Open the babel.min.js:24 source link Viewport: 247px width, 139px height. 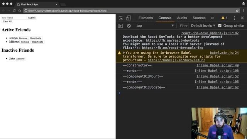click(224, 53)
